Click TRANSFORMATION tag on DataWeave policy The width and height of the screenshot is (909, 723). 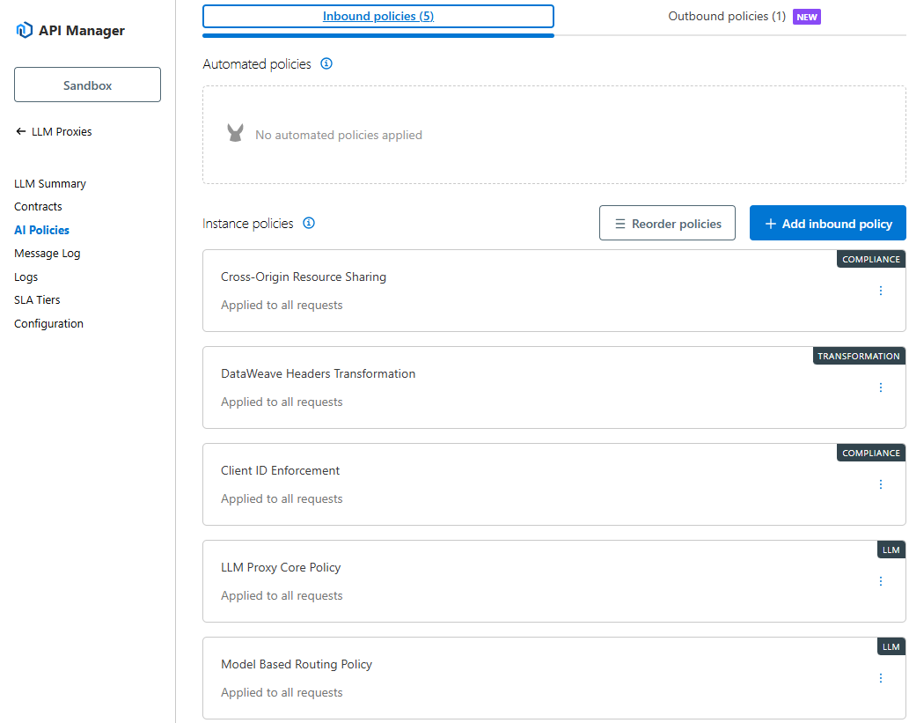click(x=859, y=357)
